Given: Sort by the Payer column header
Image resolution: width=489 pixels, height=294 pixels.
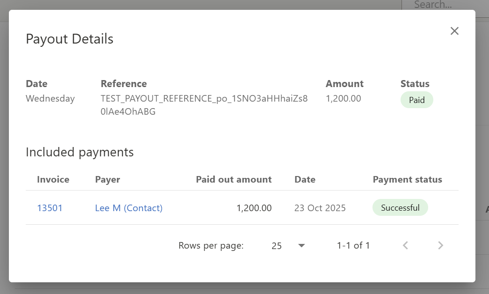Looking at the screenshot, I should (x=108, y=179).
